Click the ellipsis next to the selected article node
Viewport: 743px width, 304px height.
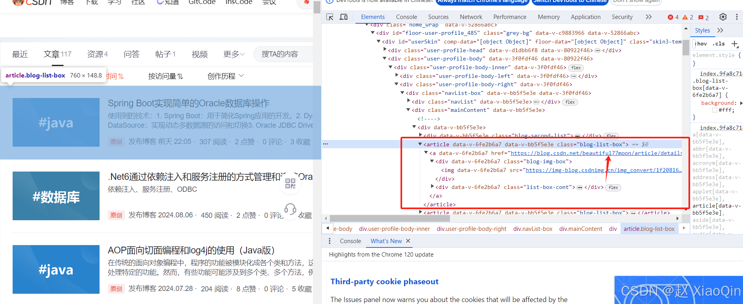[x=325, y=144]
